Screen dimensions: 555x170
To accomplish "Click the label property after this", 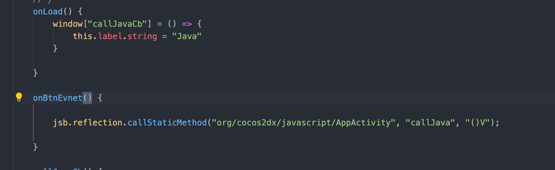I will click(110, 36).
